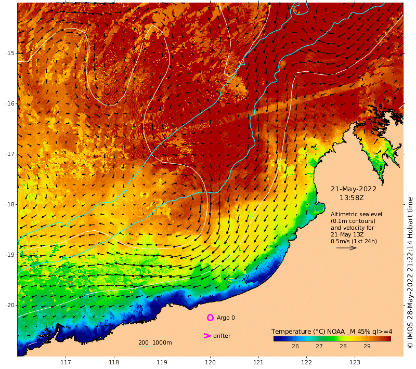Click the -19 latitude axis label
The height and width of the screenshot is (369, 416).
[10, 255]
